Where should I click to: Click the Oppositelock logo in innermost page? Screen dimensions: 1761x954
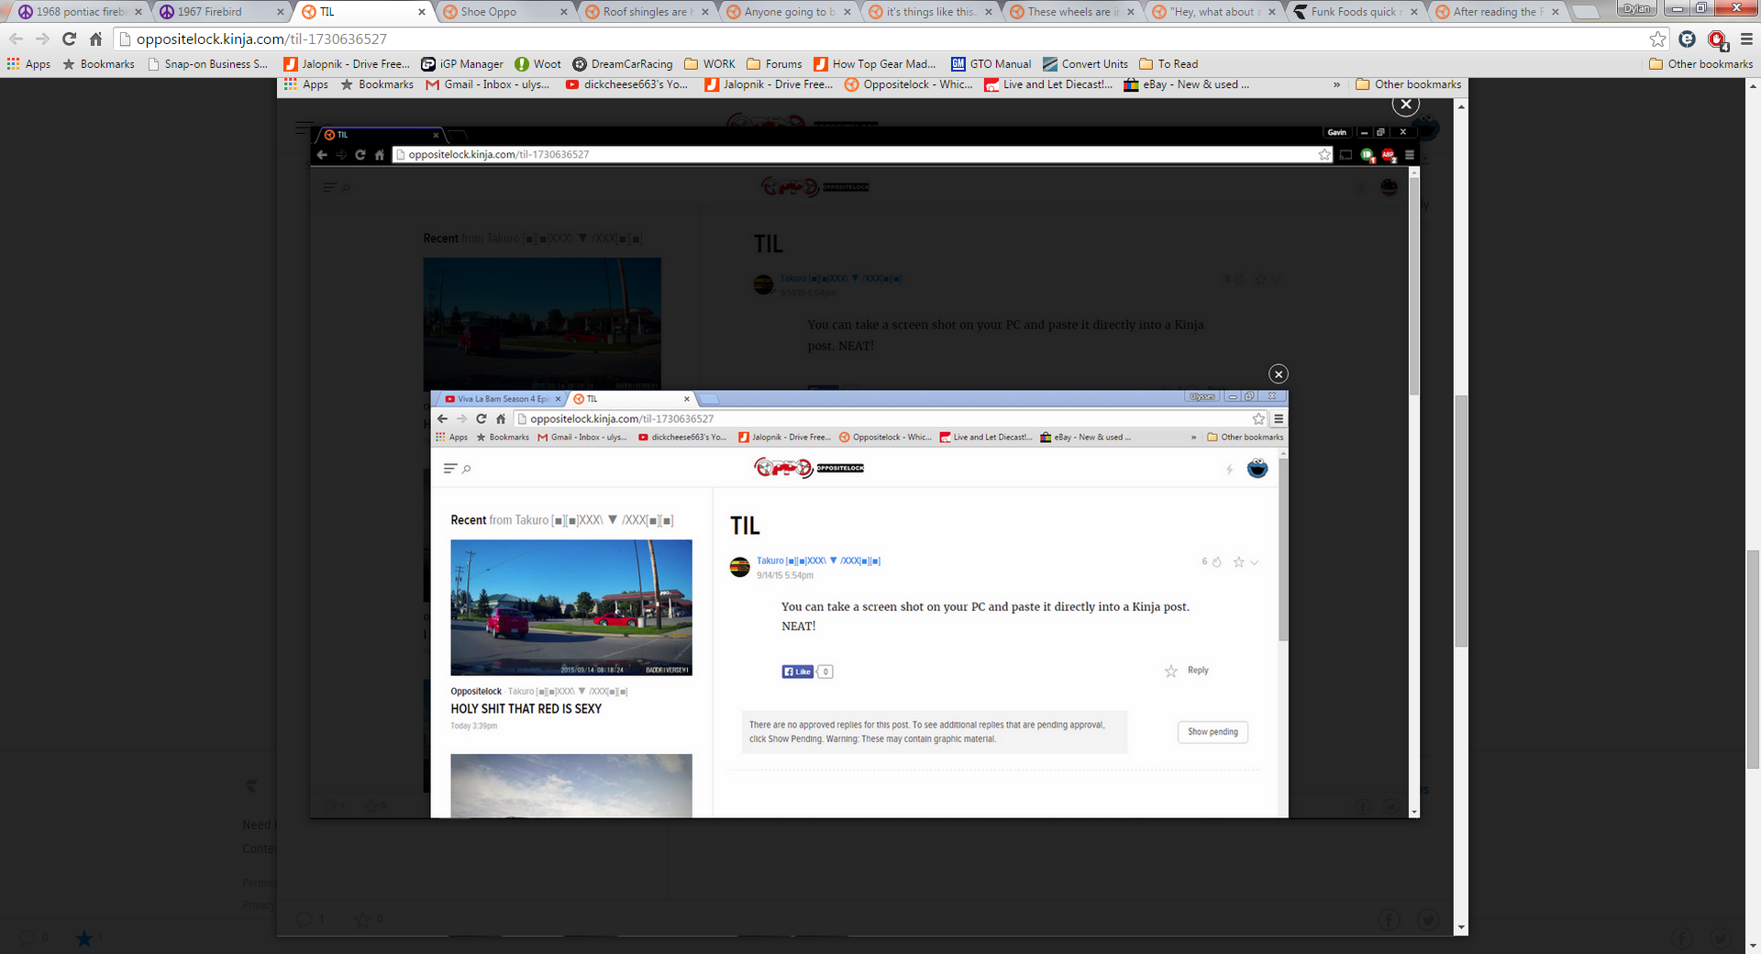(809, 468)
